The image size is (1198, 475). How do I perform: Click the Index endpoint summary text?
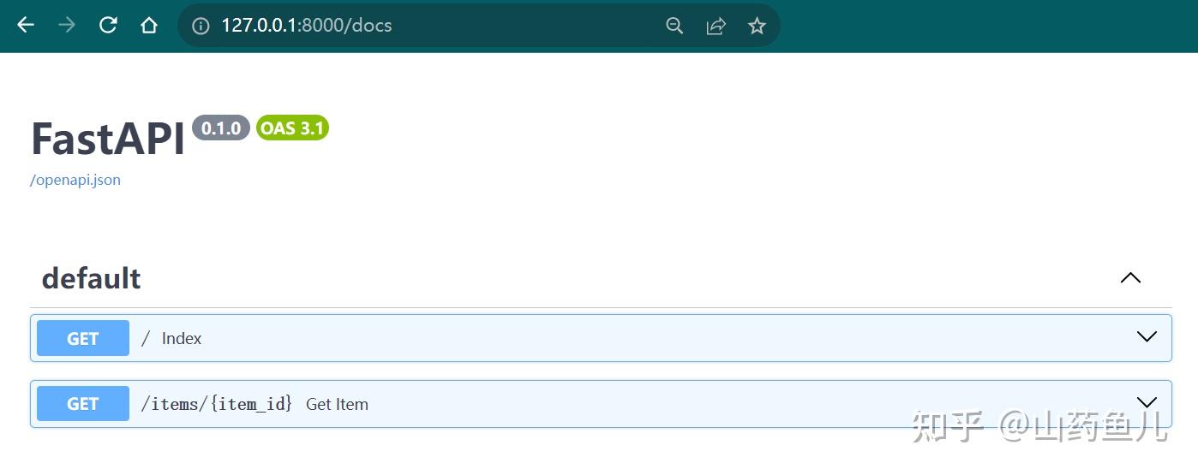coord(182,338)
